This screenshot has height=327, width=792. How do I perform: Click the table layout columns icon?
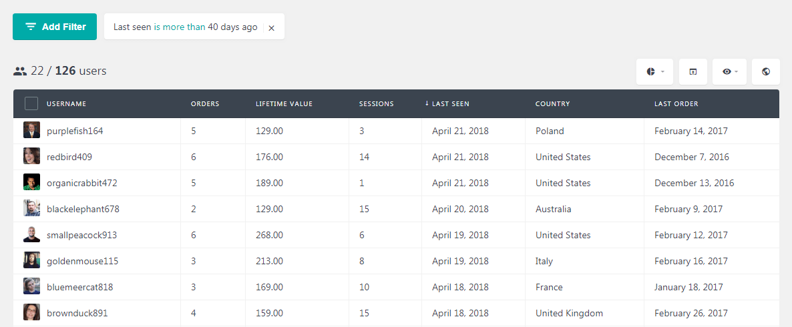(x=693, y=71)
